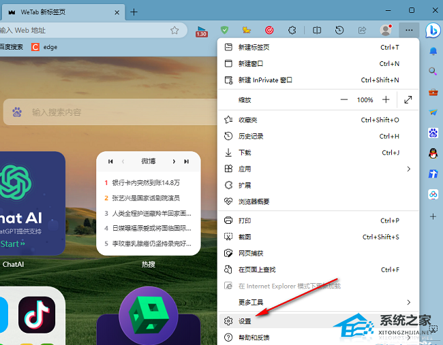Close the WeTab 新标签页 tab
This screenshot has height=345, width=443.
[x=117, y=12]
